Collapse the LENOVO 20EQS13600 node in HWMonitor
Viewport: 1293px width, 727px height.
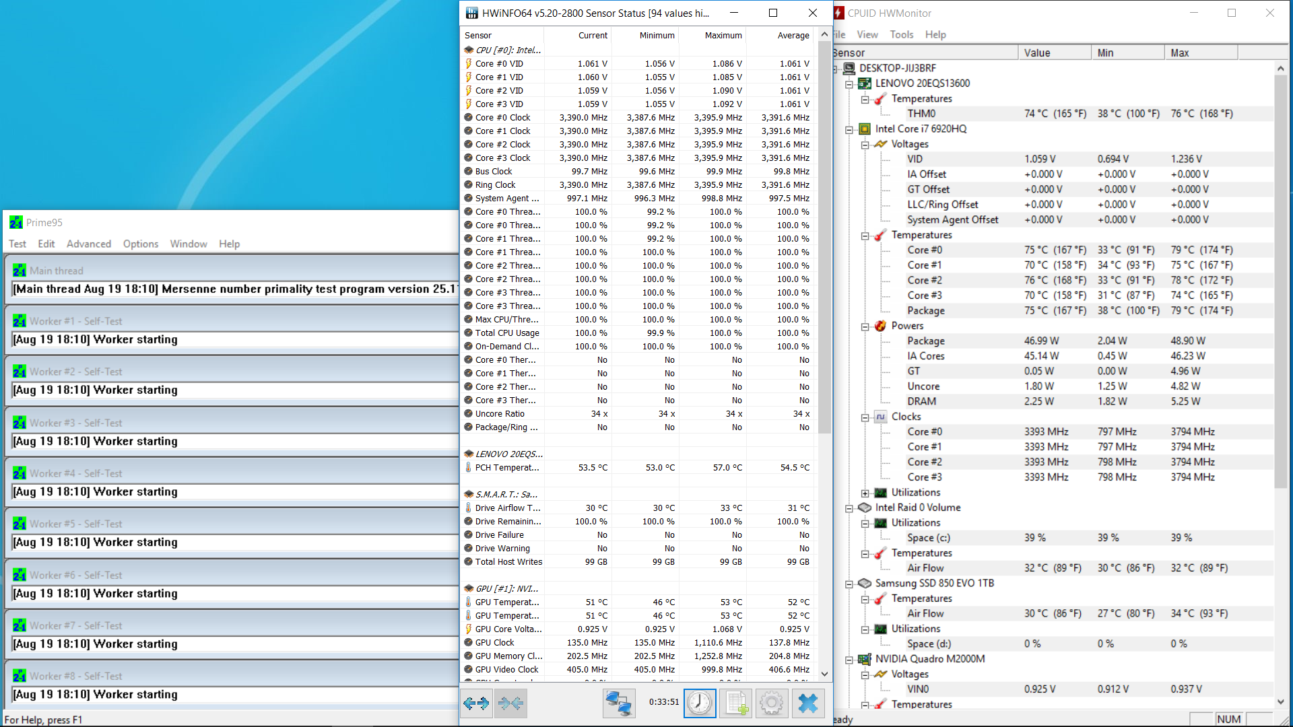(850, 84)
